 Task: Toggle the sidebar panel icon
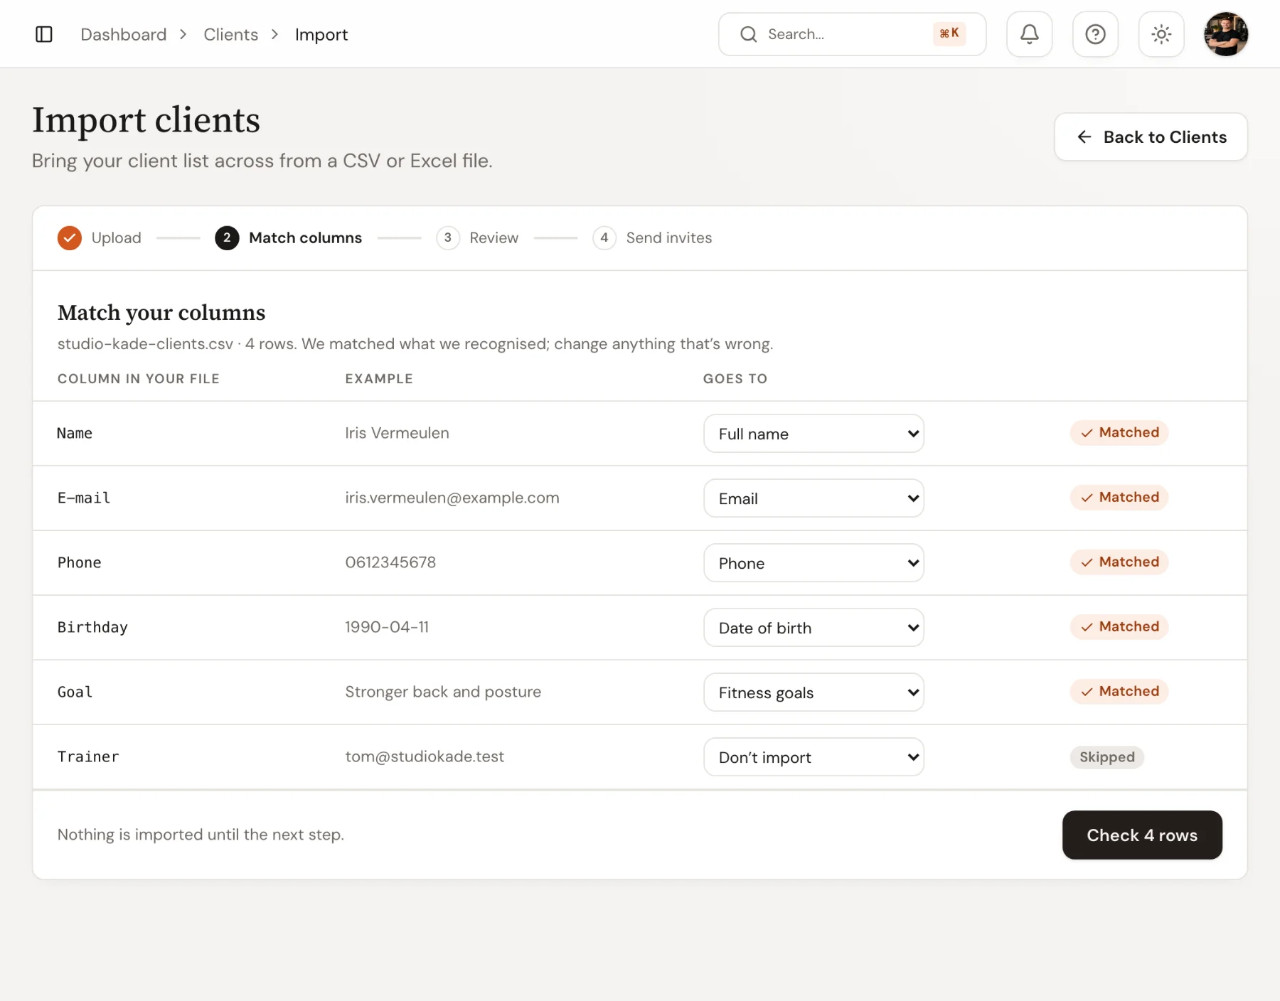point(44,34)
